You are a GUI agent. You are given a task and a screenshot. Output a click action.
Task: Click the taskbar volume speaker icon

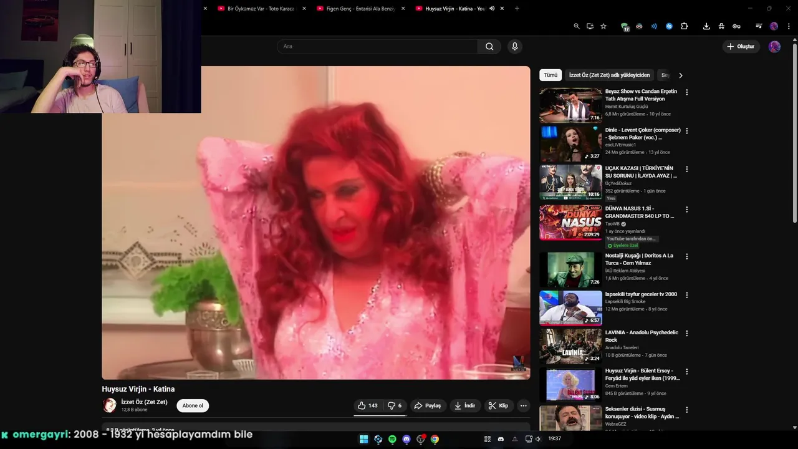pyautogui.click(x=538, y=439)
